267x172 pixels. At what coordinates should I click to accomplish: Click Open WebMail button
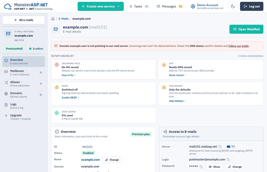point(246,29)
